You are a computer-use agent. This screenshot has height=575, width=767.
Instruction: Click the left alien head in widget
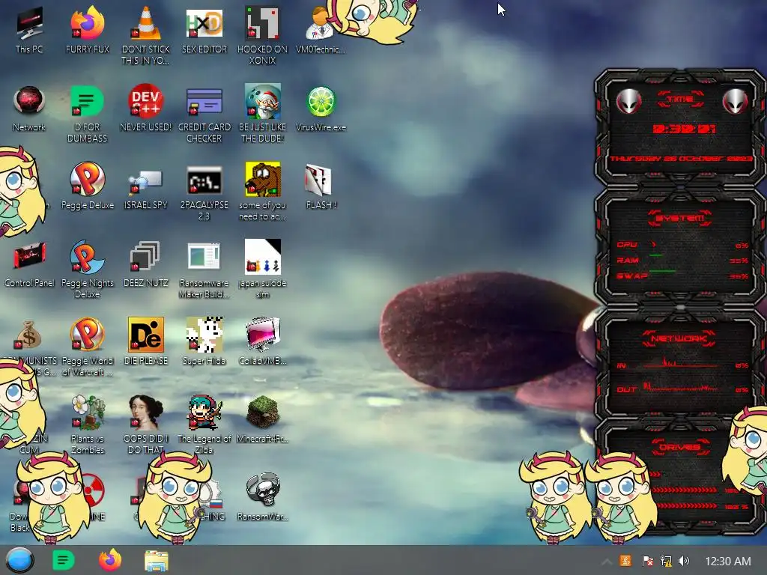[628, 101]
